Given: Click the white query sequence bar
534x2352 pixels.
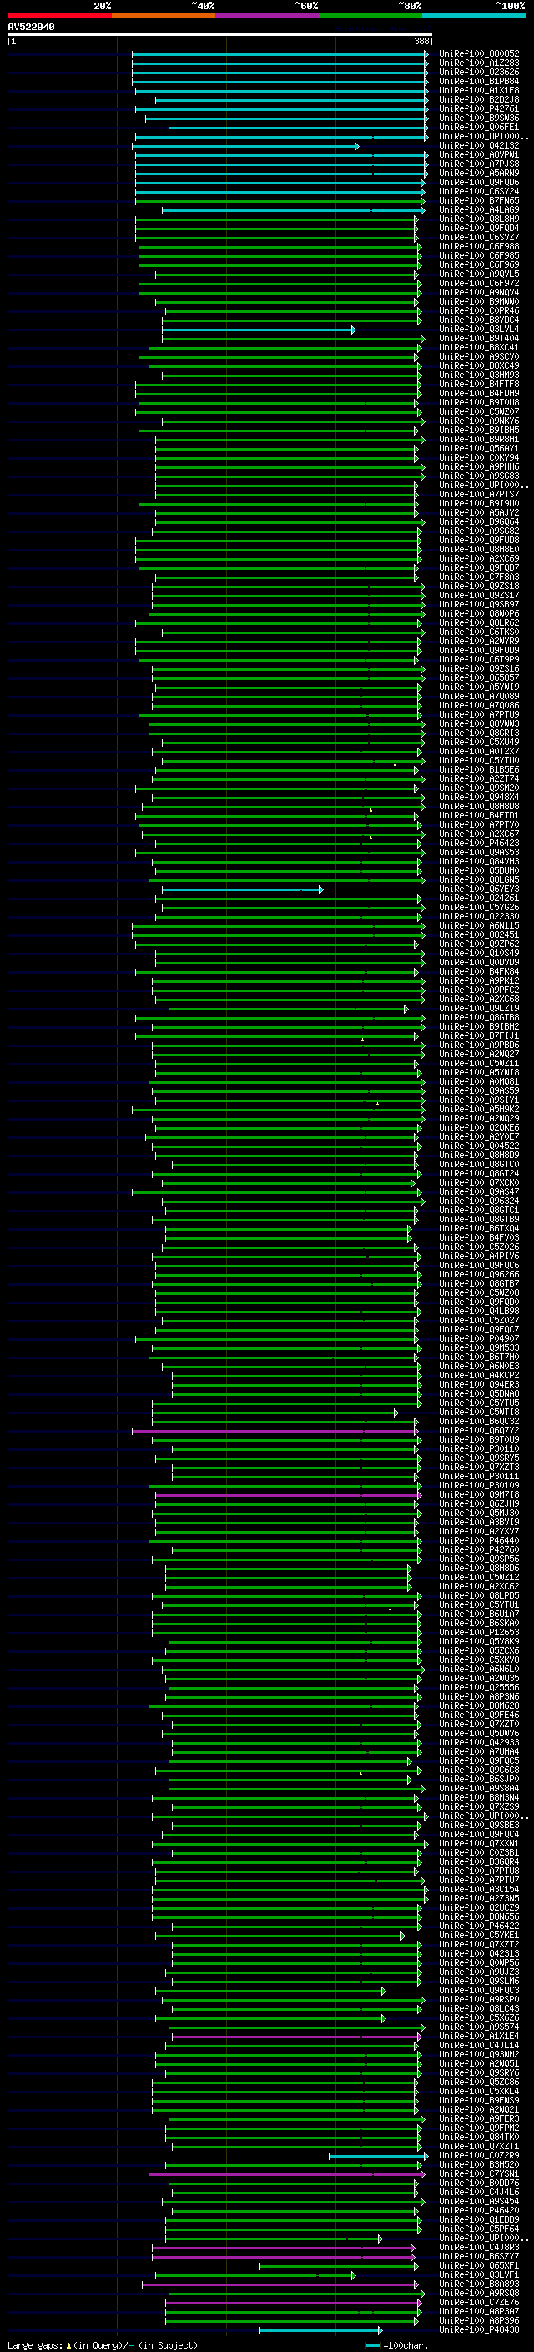Looking at the screenshot, I should (220, 35).
